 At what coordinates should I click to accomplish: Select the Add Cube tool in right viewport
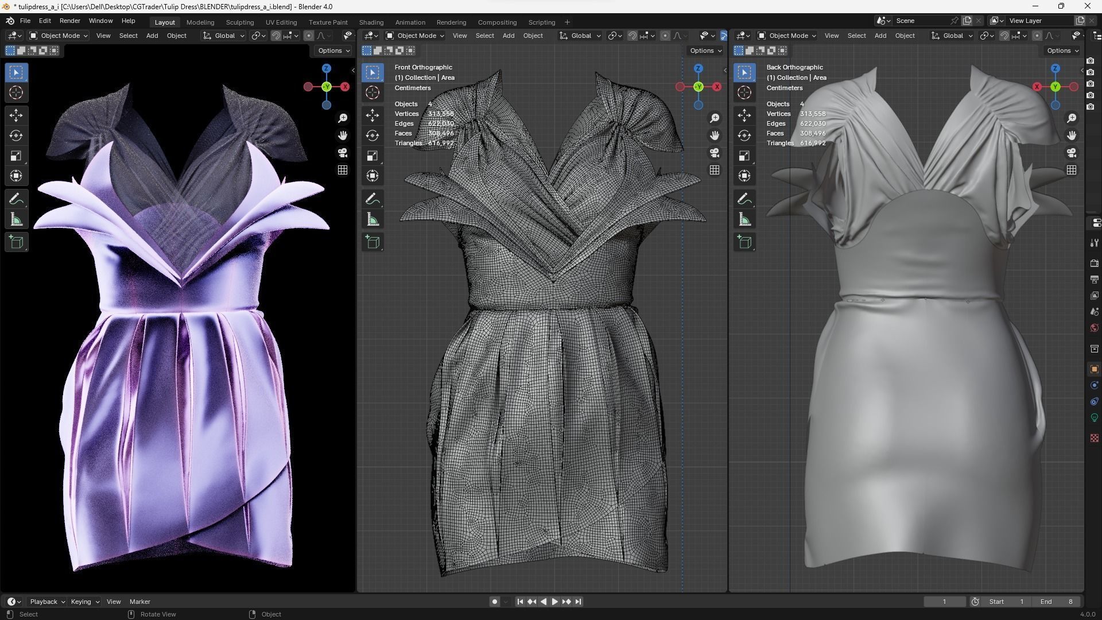pyautogui.click(x=744, y=242)
